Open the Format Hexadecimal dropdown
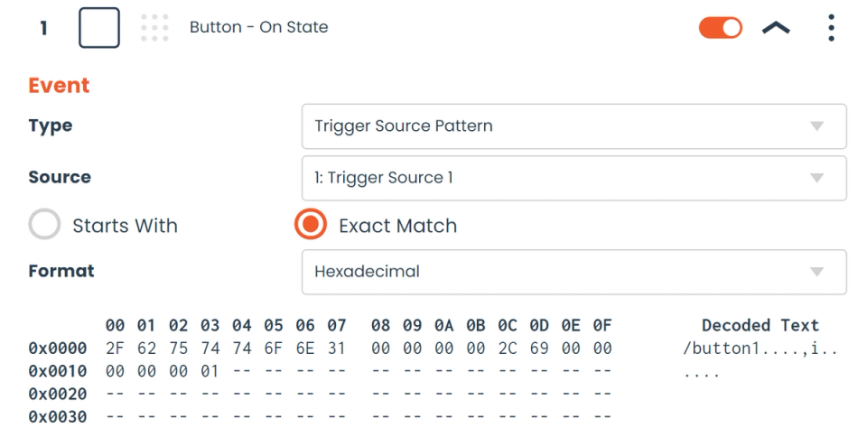The height and width of the screenshot is (437, 867). click(573, 272)
